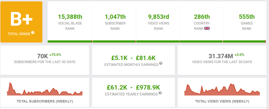The height and width of the screenshot is (109, 269).
Task: Click the 70K subscribers figure
Action: 42,56
